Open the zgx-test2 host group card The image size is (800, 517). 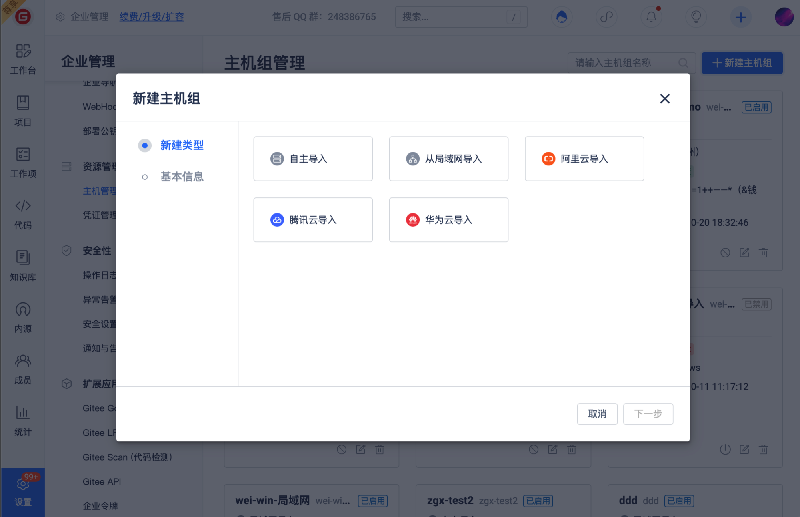503,501
